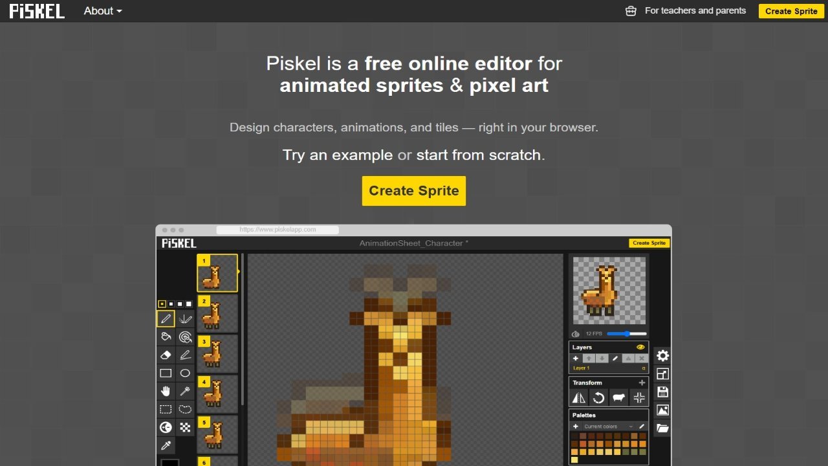Select the Dithering checker tool
The width and height of the screenshot is (828, 466).
[185, 427]
